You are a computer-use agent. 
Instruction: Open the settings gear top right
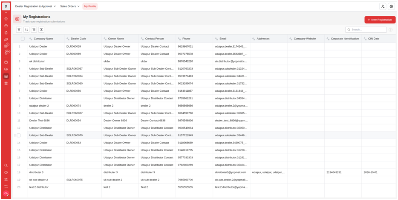(x=392, y=6)
